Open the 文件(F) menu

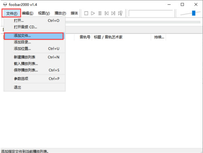coord(12,13)
